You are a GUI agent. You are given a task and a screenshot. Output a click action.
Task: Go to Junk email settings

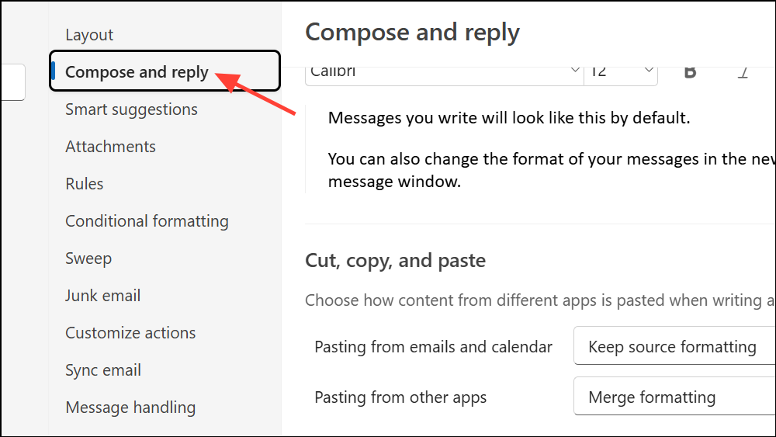(102, 296)
